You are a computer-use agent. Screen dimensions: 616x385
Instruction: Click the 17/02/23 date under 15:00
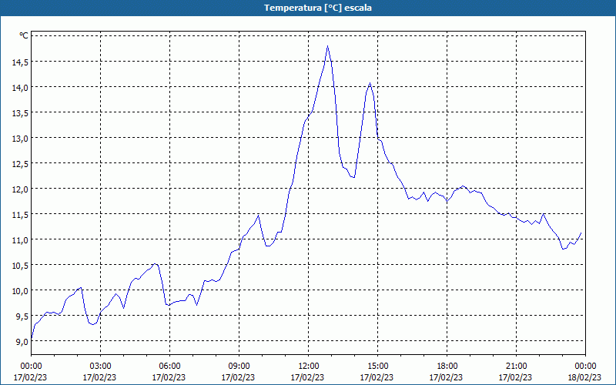(x=377, y=377)
